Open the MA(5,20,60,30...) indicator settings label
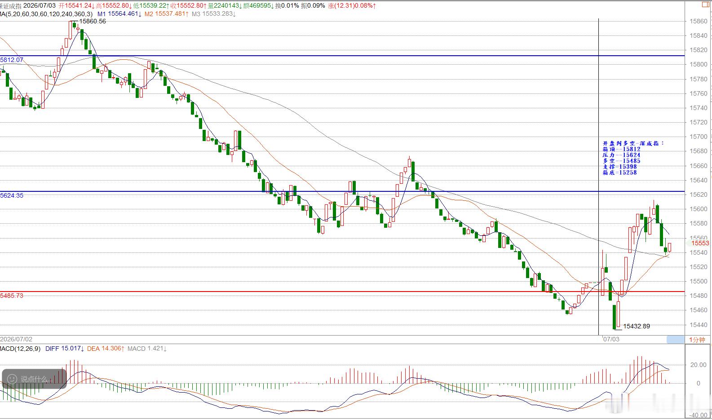 click(x=46, y=14)
